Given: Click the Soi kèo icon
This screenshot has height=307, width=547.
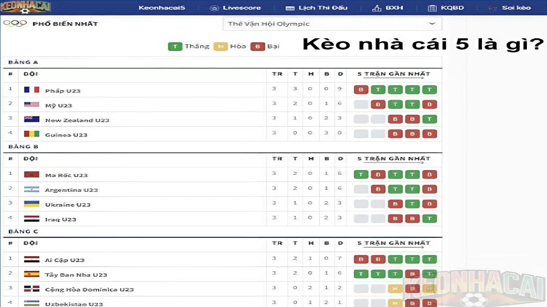Looking at the screenshot, I should (x=493, y=8).
